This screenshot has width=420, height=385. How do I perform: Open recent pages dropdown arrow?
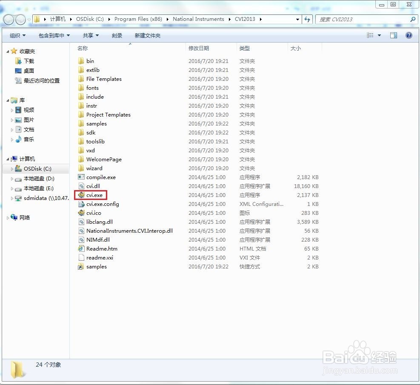29,20
